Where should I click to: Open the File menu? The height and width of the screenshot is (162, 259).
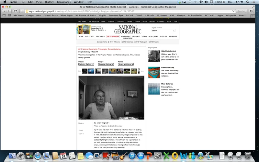point(23,2)
